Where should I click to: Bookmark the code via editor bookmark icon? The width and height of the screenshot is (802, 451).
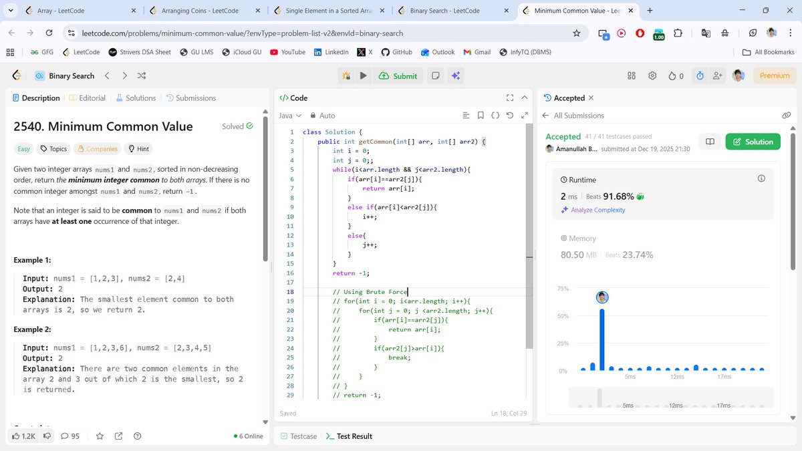480,115
